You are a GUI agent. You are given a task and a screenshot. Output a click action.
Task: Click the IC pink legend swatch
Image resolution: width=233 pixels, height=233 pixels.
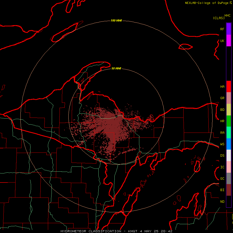[x=229, y=167]
